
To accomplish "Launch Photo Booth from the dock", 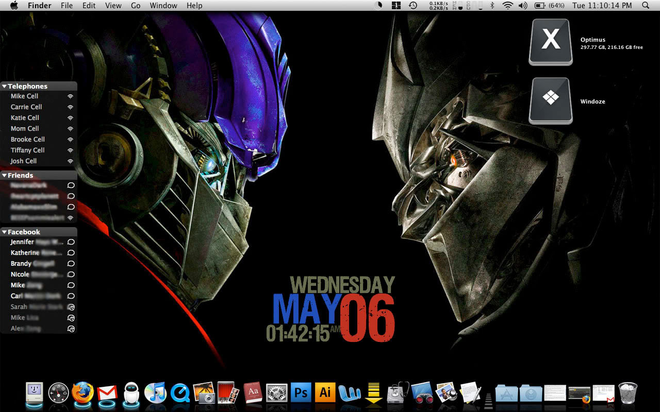I will (228, 393).
